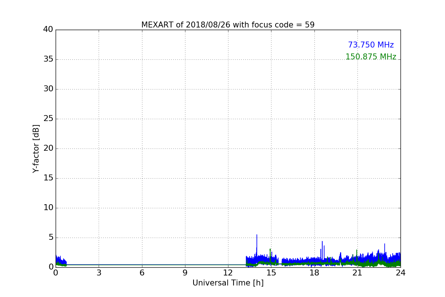Click x-axis tick label 9
Viewport: 445px width, 297px height.
pos(185,273)
